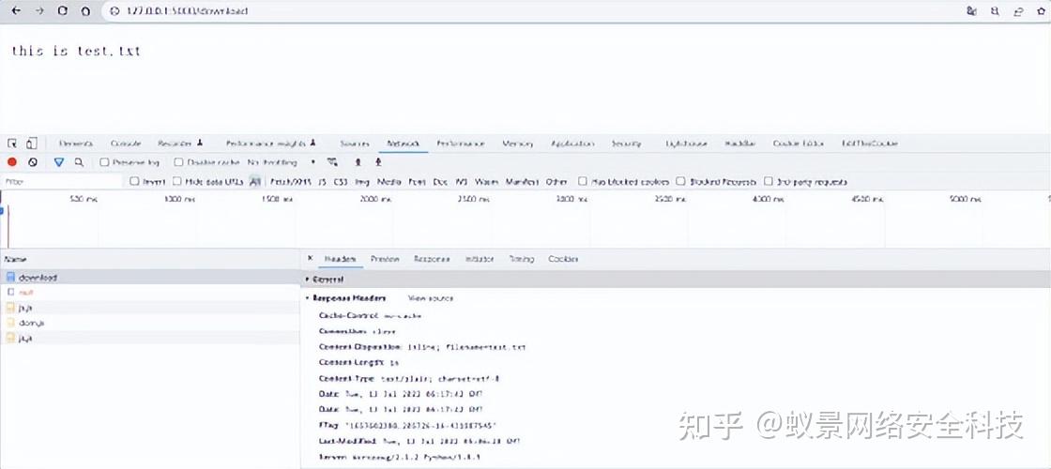The height and width of the screenshot is (469, 1051).
Task: Click the translate page icon in address bar
Action: point(972,10)
